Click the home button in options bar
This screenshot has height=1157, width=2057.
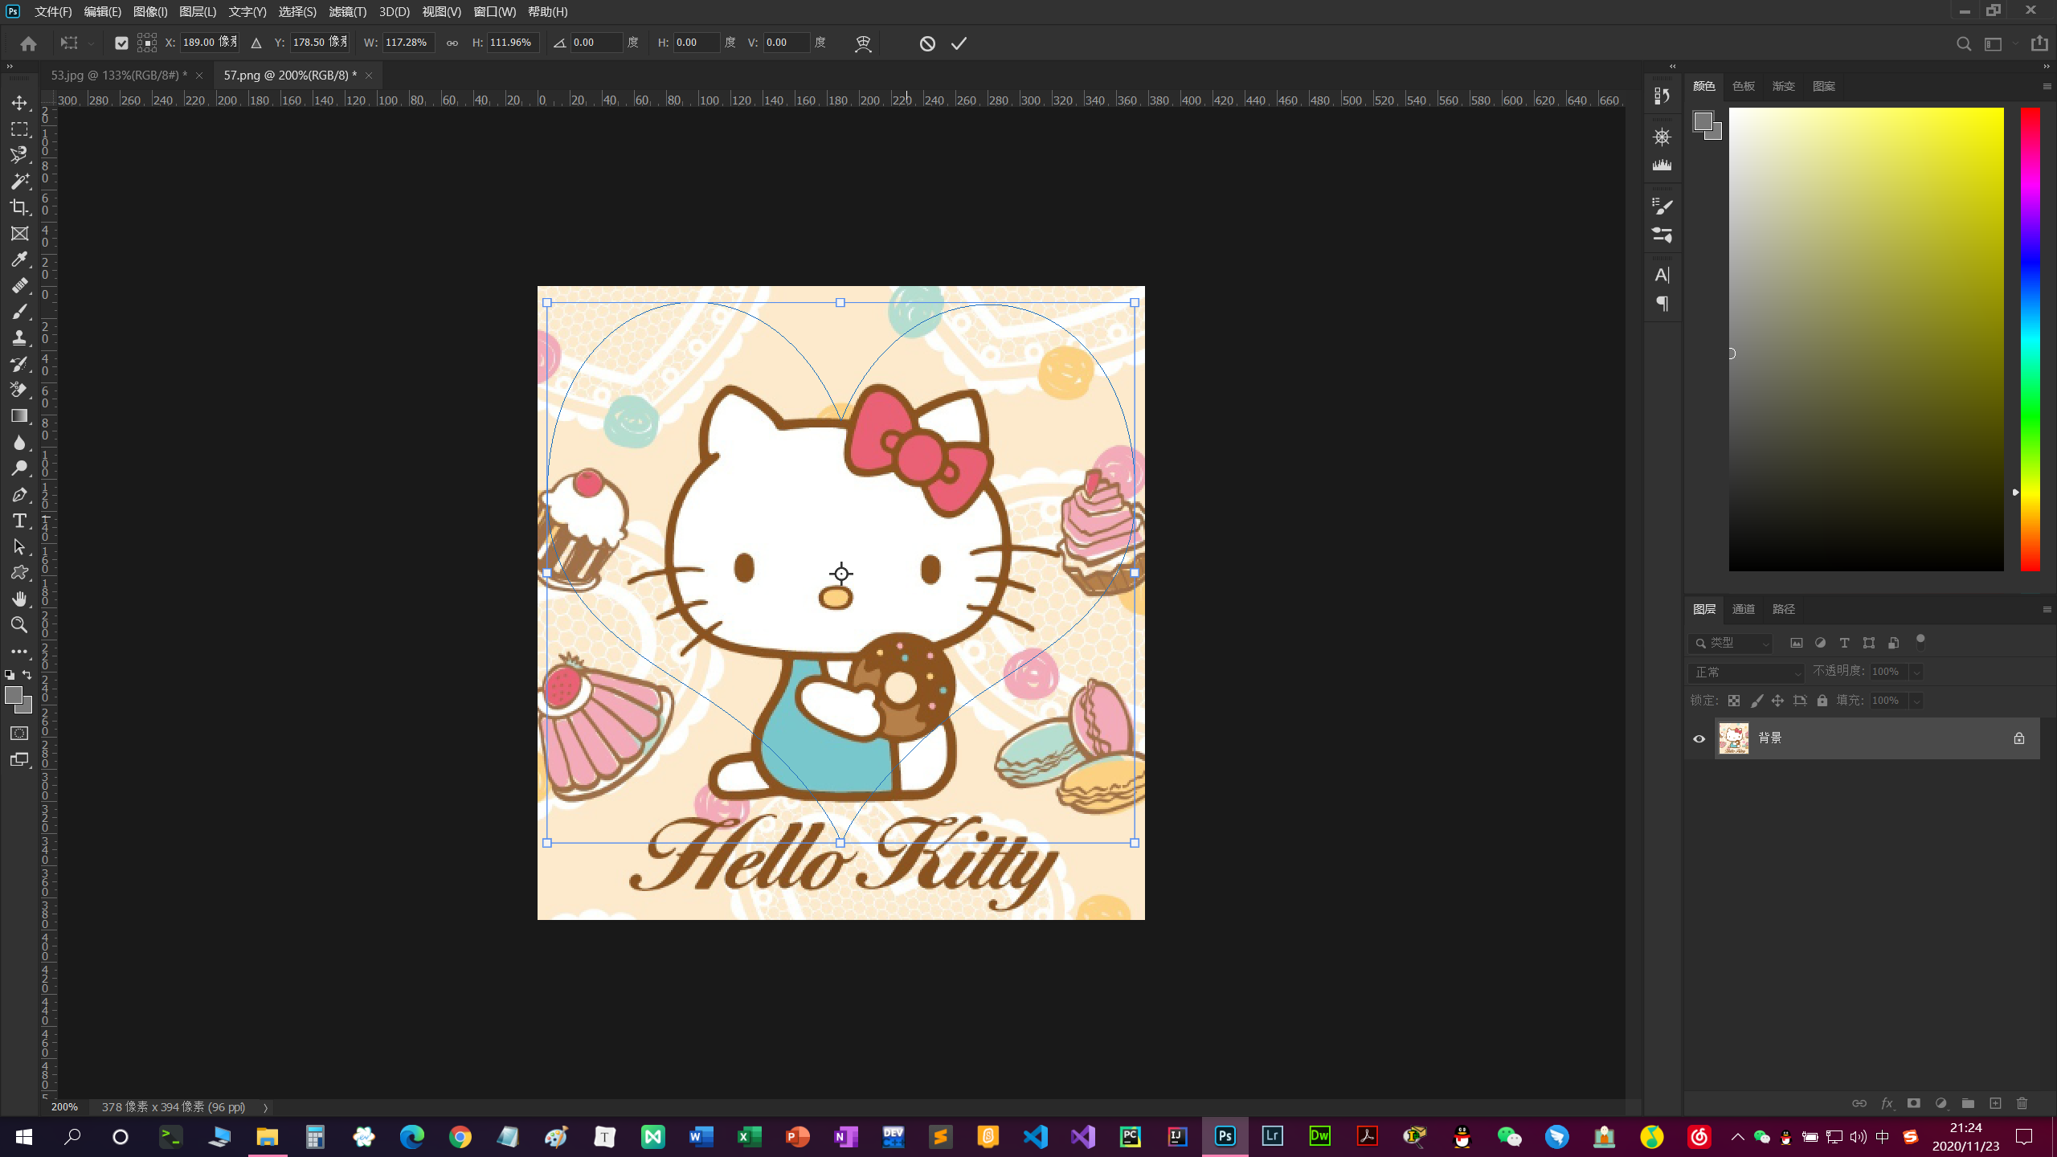[x=28, y=43]
